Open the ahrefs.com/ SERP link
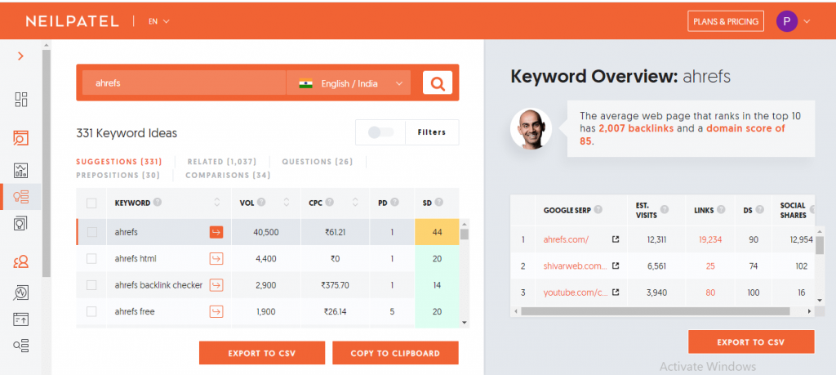The image size is (836, 375). point(567,239)
